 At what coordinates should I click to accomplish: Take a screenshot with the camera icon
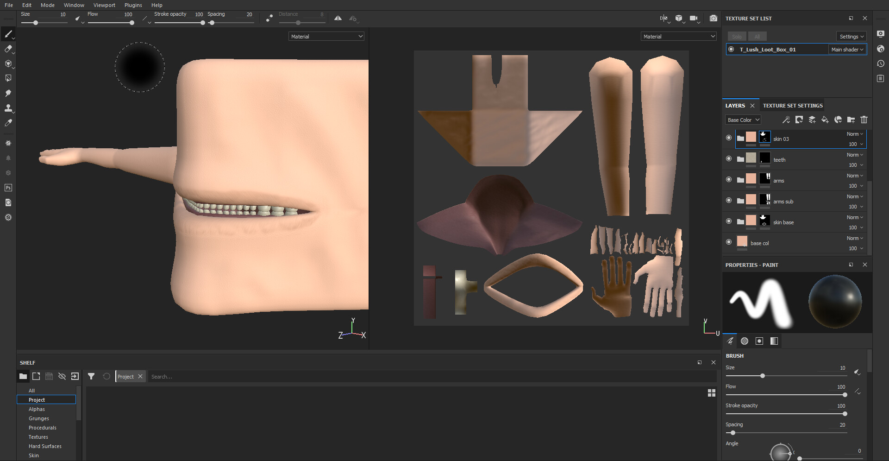tap(713, 19)
